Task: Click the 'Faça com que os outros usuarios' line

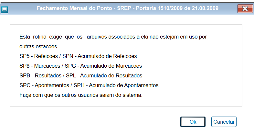Action: pos(81,95)
